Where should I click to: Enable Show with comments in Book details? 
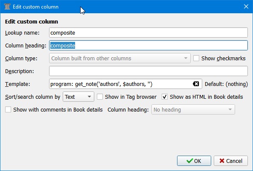click(8, 109)
